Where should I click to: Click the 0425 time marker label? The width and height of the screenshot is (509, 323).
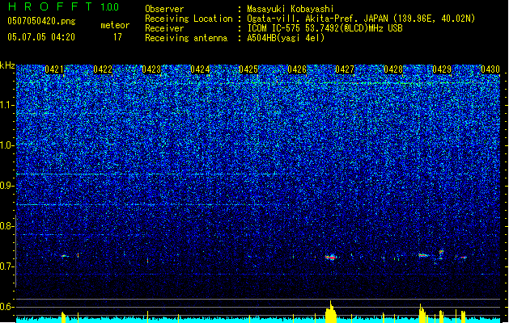tap(248, 69)
